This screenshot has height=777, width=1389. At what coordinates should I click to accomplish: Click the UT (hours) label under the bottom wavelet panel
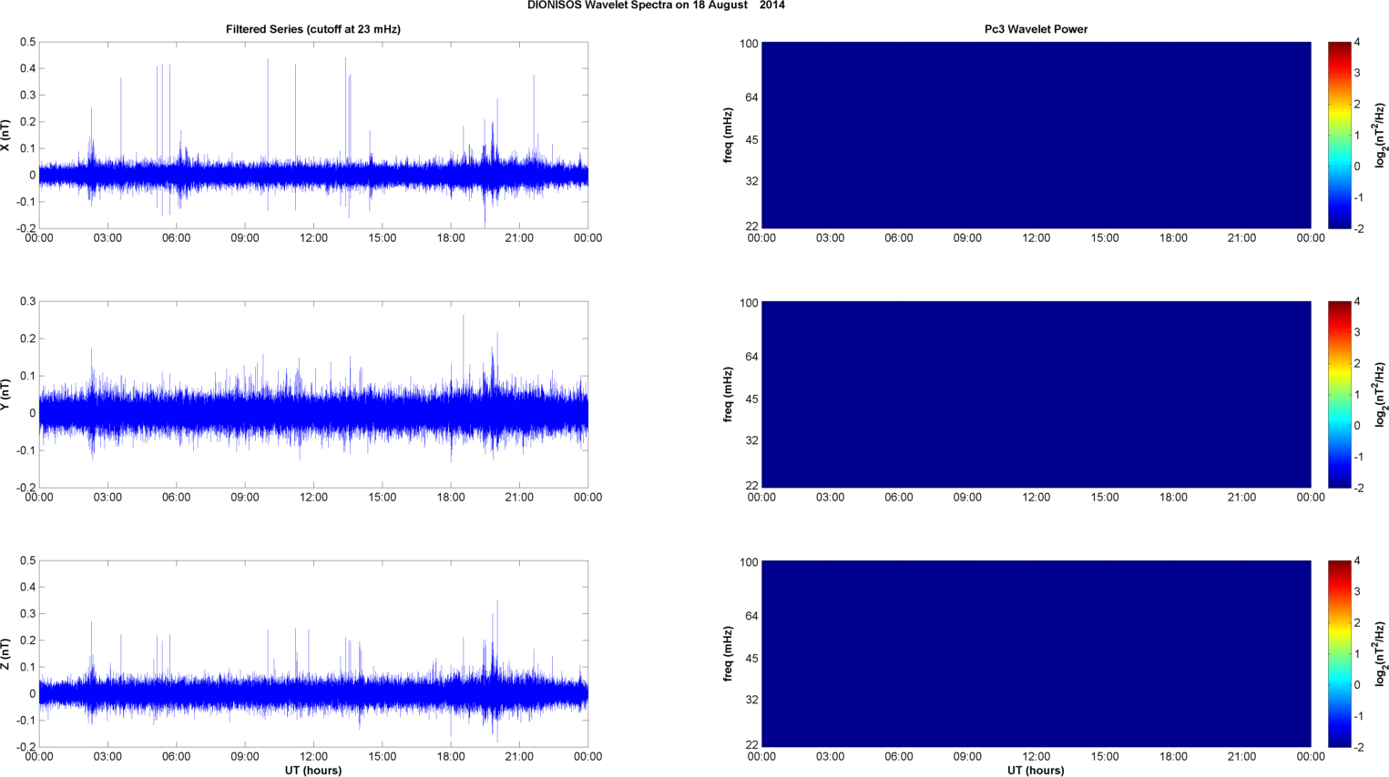(x=1036, y=771)
